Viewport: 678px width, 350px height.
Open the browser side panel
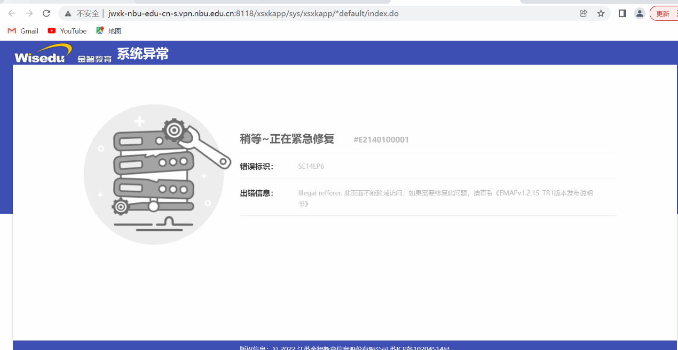pos(622,13)
